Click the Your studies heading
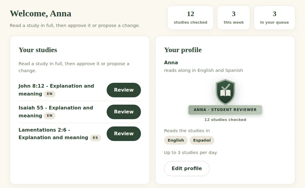Viewport: 305px width, 188px height. tap(38, 50)
